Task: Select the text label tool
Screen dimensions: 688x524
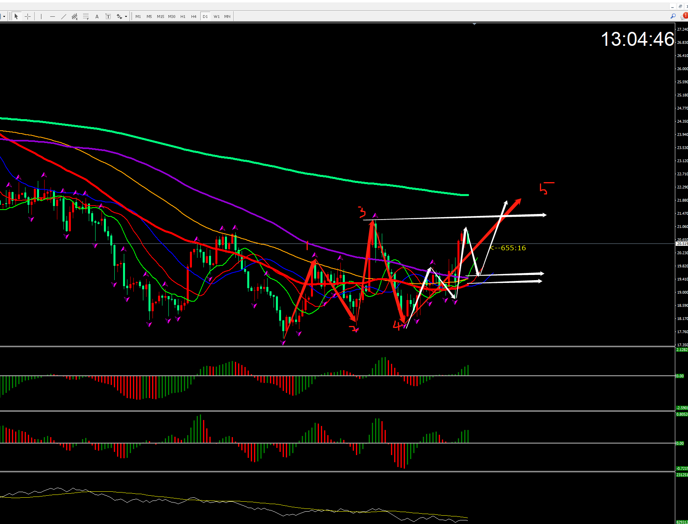Action: pyautogui.click(x=108, y=16)
